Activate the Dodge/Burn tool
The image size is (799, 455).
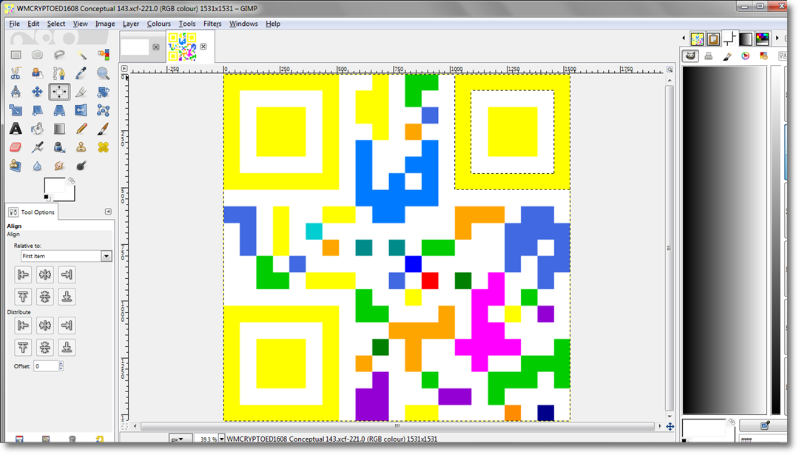(x=81, y=166)
